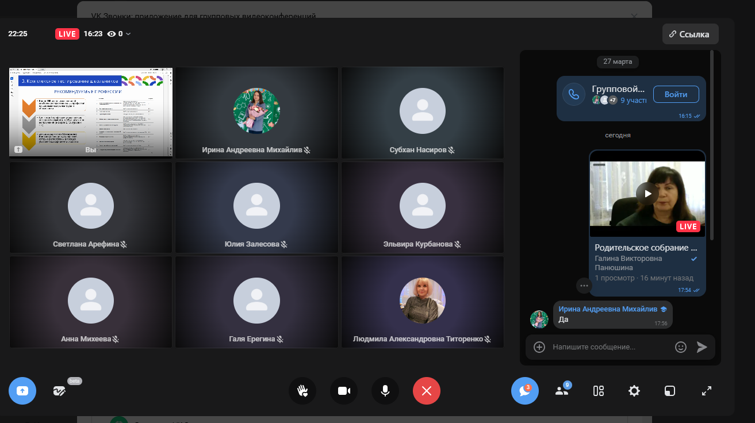This screenshot has width=755, height=423.
Task: Click Ирина's avatar in the chat
Action: 539,319
